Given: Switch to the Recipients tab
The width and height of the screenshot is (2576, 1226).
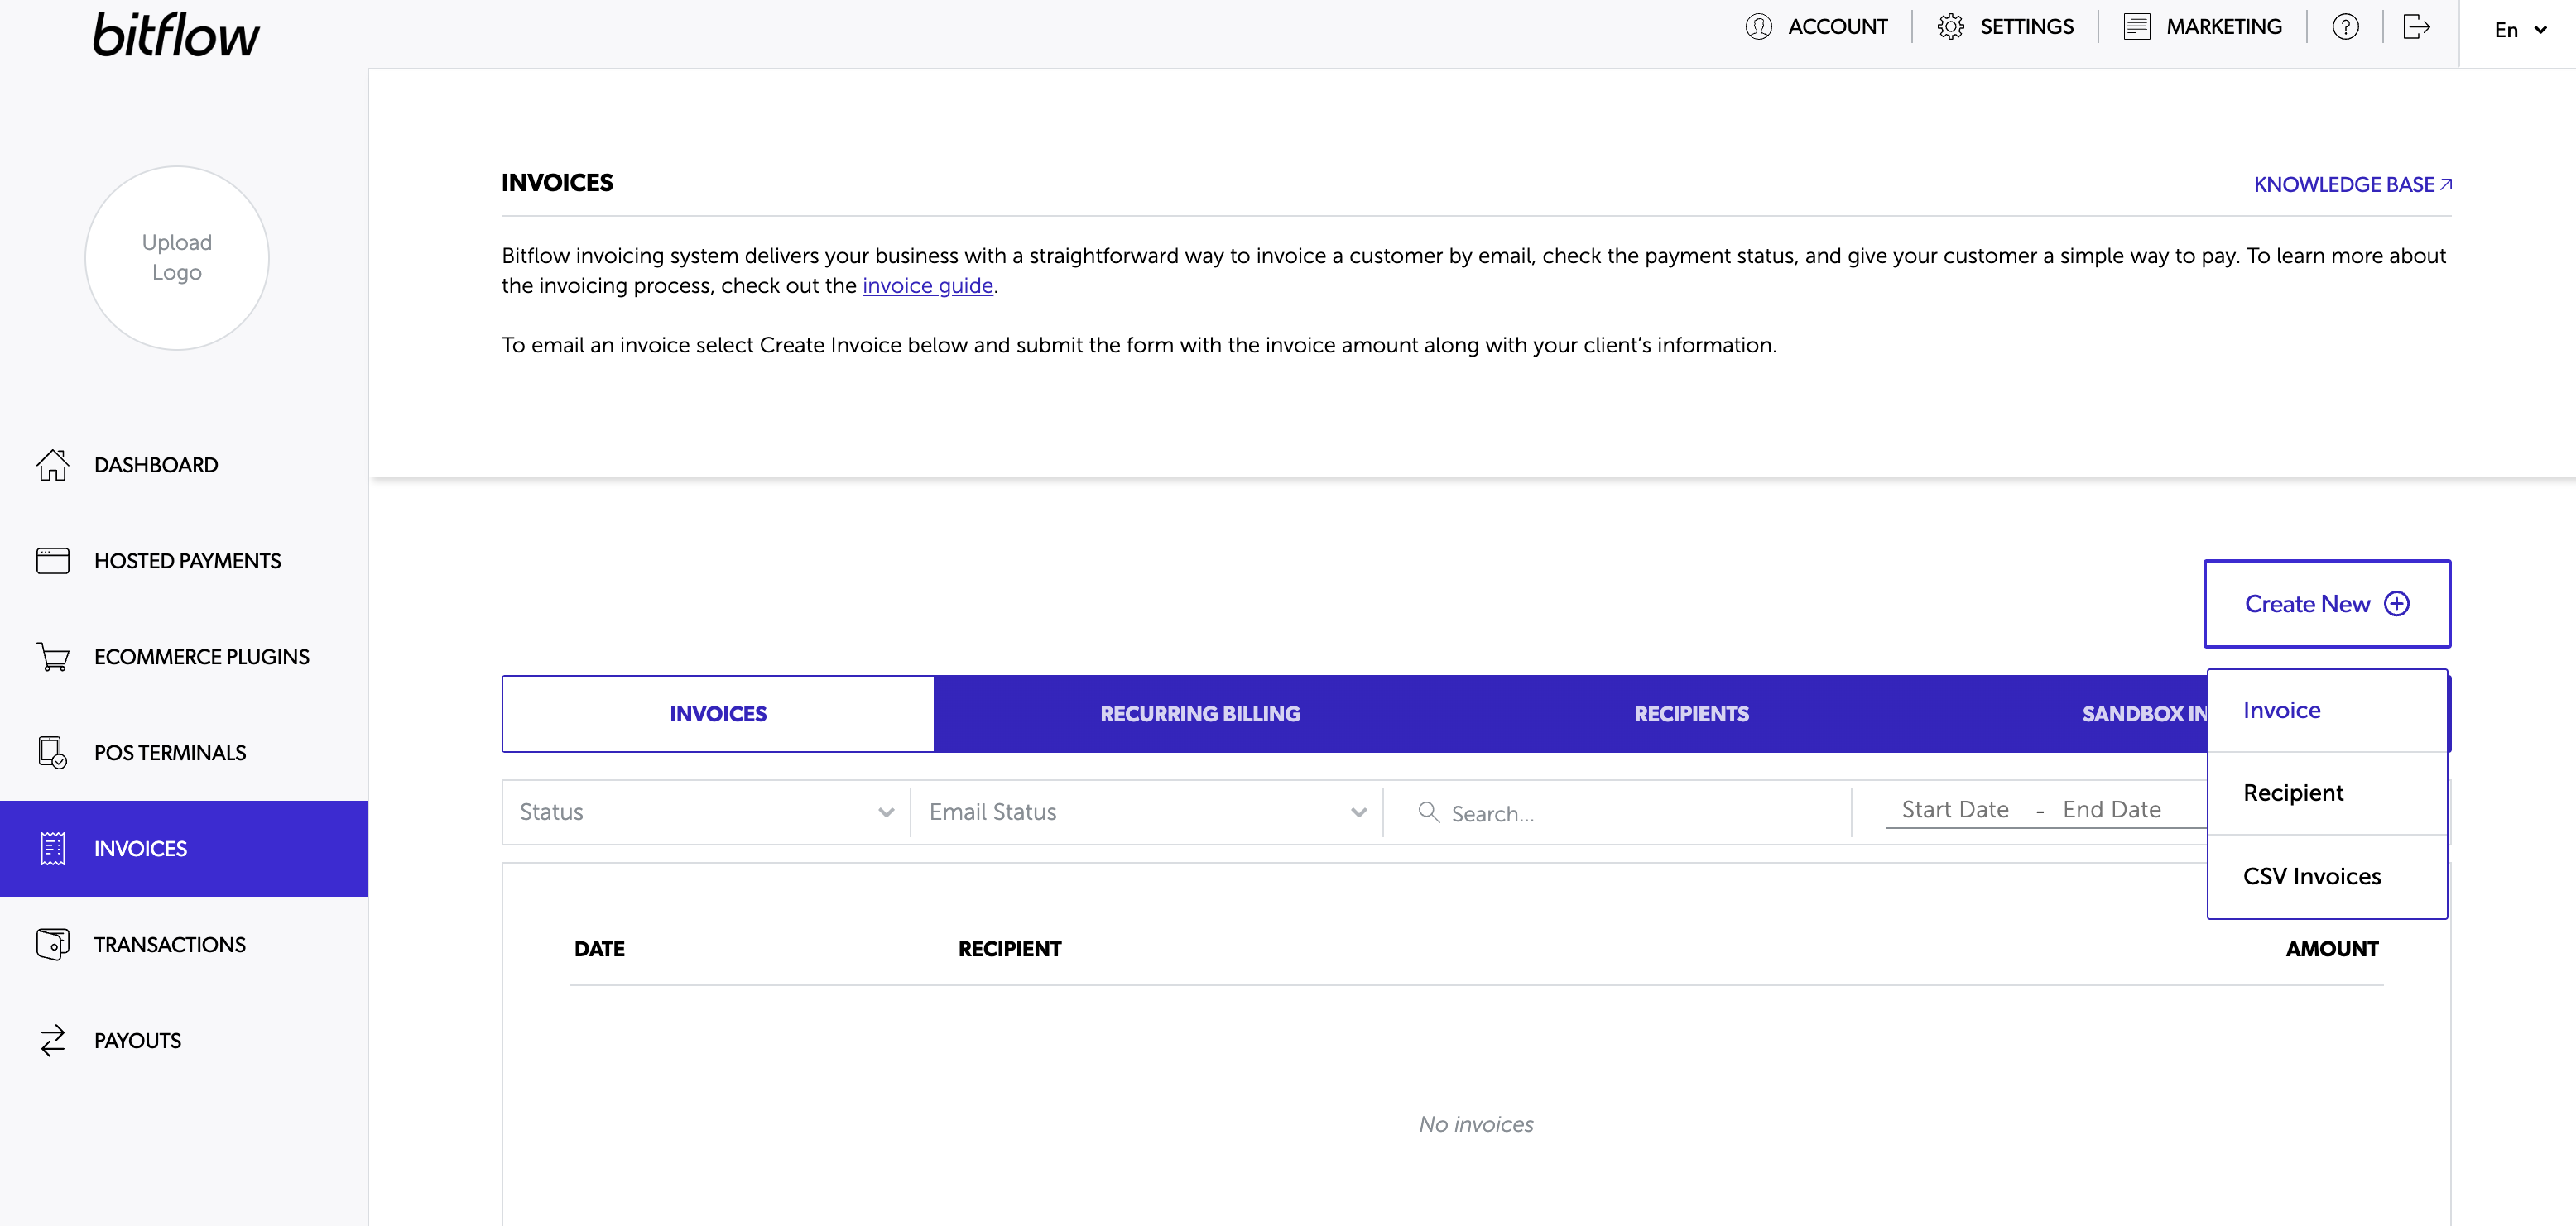Looking at the screenshot, I should coord(1691,713).
